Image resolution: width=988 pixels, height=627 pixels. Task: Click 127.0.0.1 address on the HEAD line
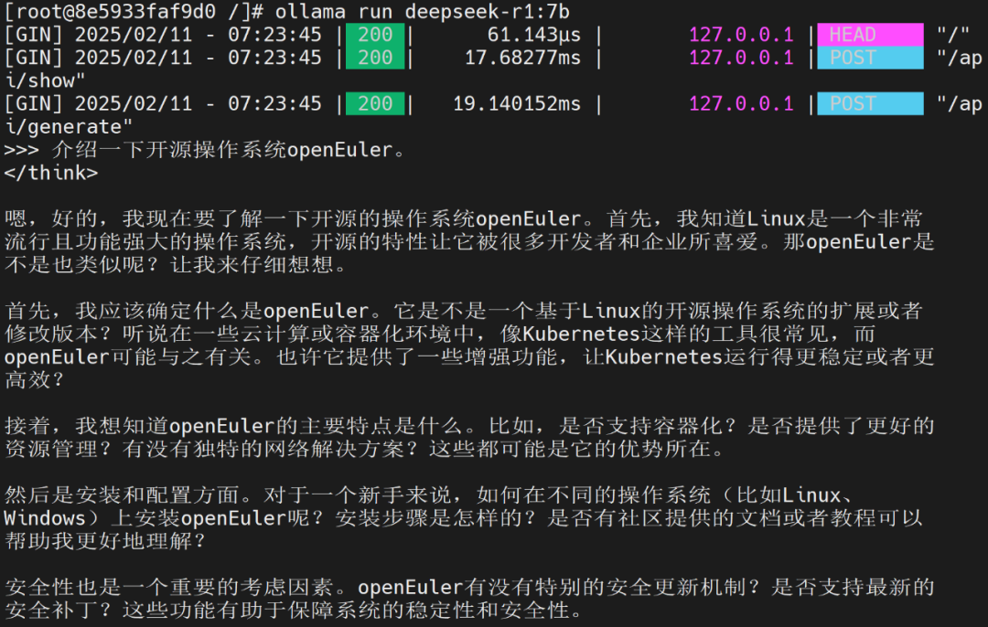coord(741,35)
